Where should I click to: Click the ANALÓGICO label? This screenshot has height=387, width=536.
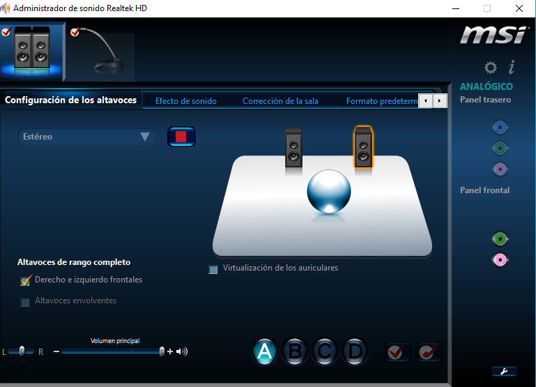(487, 86)
